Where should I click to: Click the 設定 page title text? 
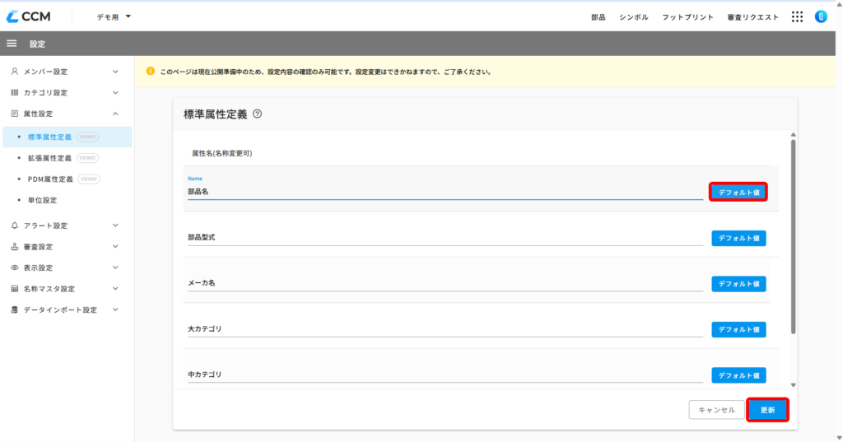pos(37,44)
